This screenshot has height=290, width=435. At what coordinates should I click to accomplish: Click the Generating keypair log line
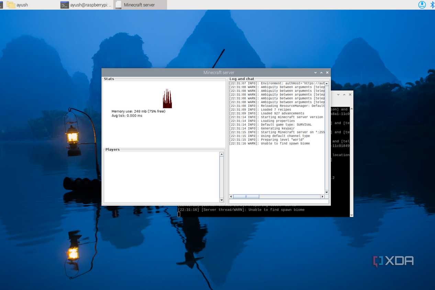[x=262, y=129]
